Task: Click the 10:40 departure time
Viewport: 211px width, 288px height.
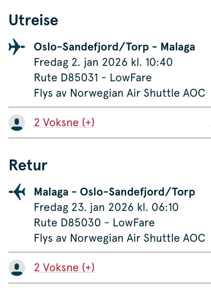Action: pyautogui.click(x=159, y=62)
